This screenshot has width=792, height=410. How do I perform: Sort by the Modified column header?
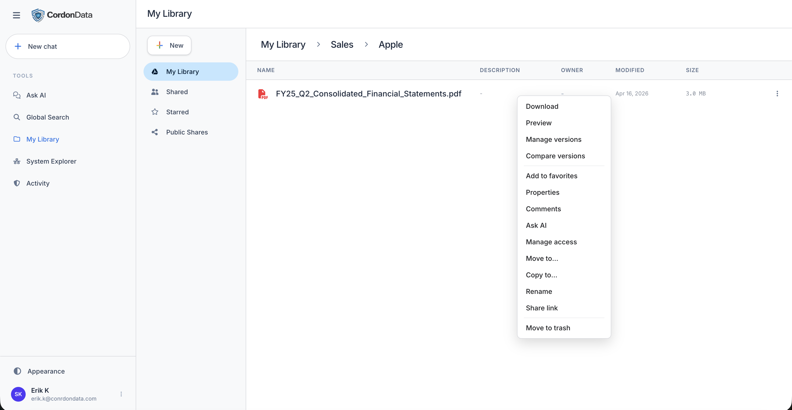[629, 70]
